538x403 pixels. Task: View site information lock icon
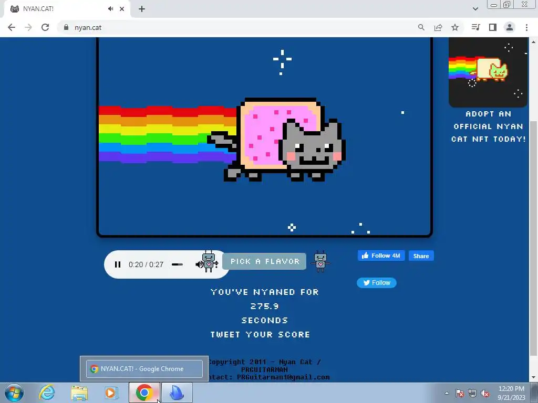[x=66, y=27]
